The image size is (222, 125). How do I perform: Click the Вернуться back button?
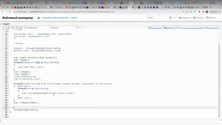pyautogui.click(x=155, y=28)
